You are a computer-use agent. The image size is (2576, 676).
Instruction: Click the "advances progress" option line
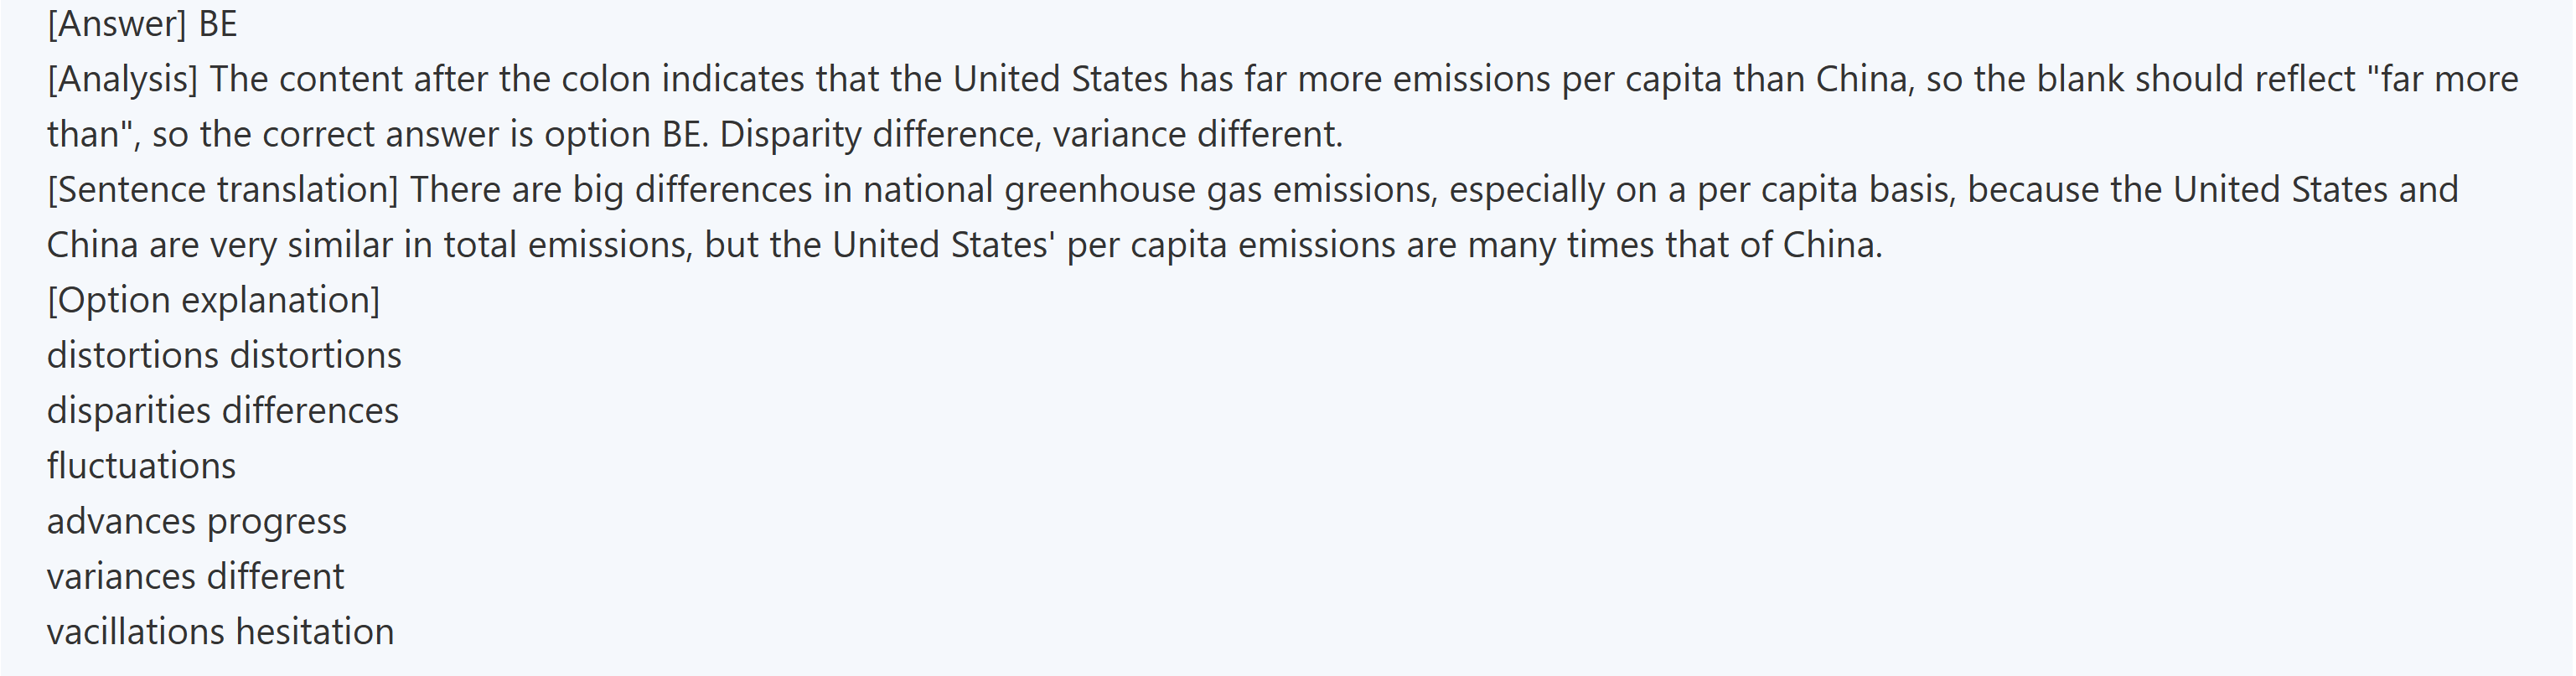pos(196,521)
